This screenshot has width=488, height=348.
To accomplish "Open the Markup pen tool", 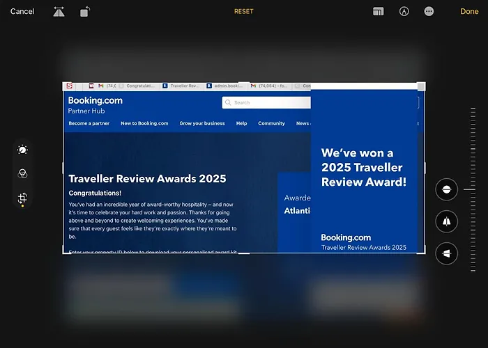I will [x=404, y=12].
